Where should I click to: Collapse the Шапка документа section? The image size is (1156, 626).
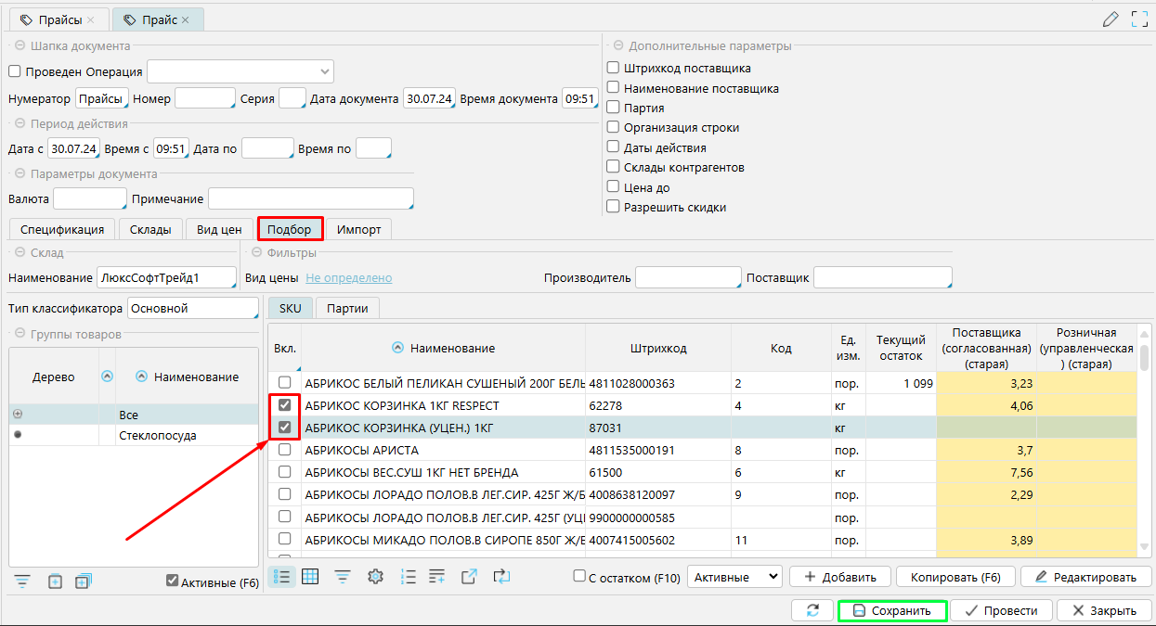19,45
